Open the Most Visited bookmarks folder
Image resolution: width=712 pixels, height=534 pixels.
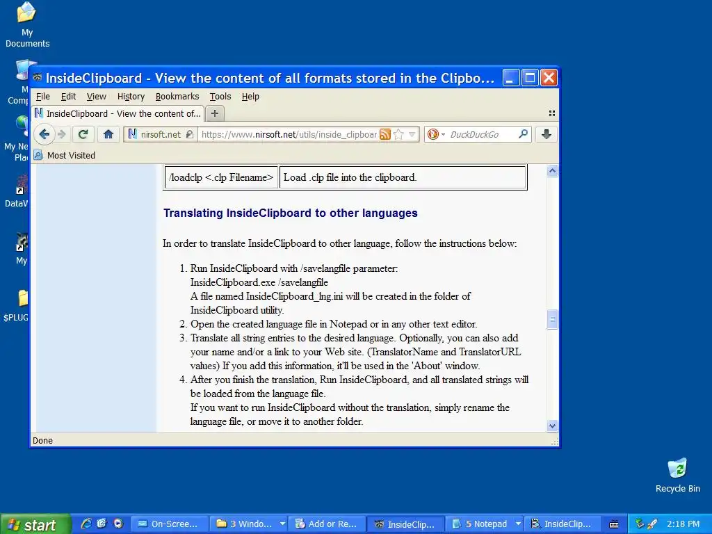[x=65, y=155]
